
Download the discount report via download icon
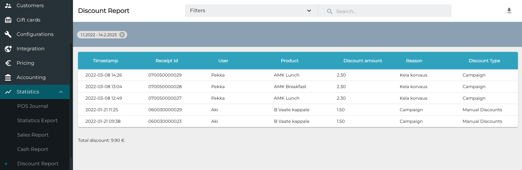509,11
